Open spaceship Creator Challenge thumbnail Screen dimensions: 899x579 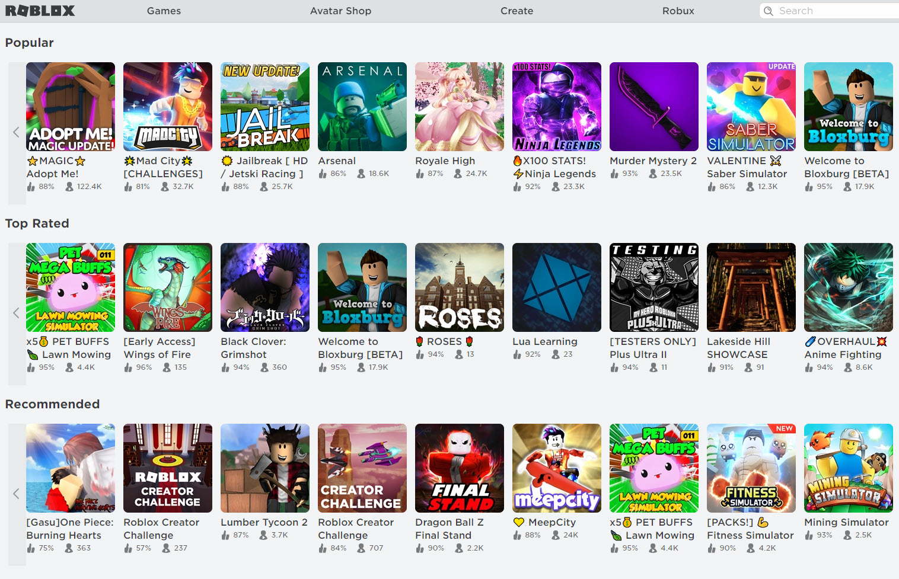click(362, 468)
